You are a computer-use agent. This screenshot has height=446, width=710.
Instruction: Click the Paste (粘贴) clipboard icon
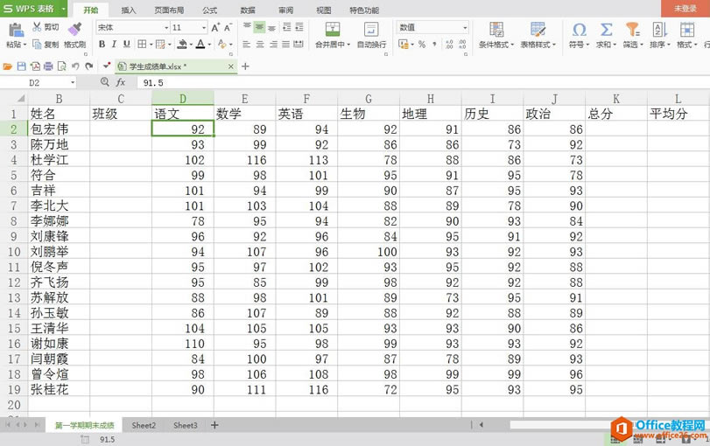16,30
